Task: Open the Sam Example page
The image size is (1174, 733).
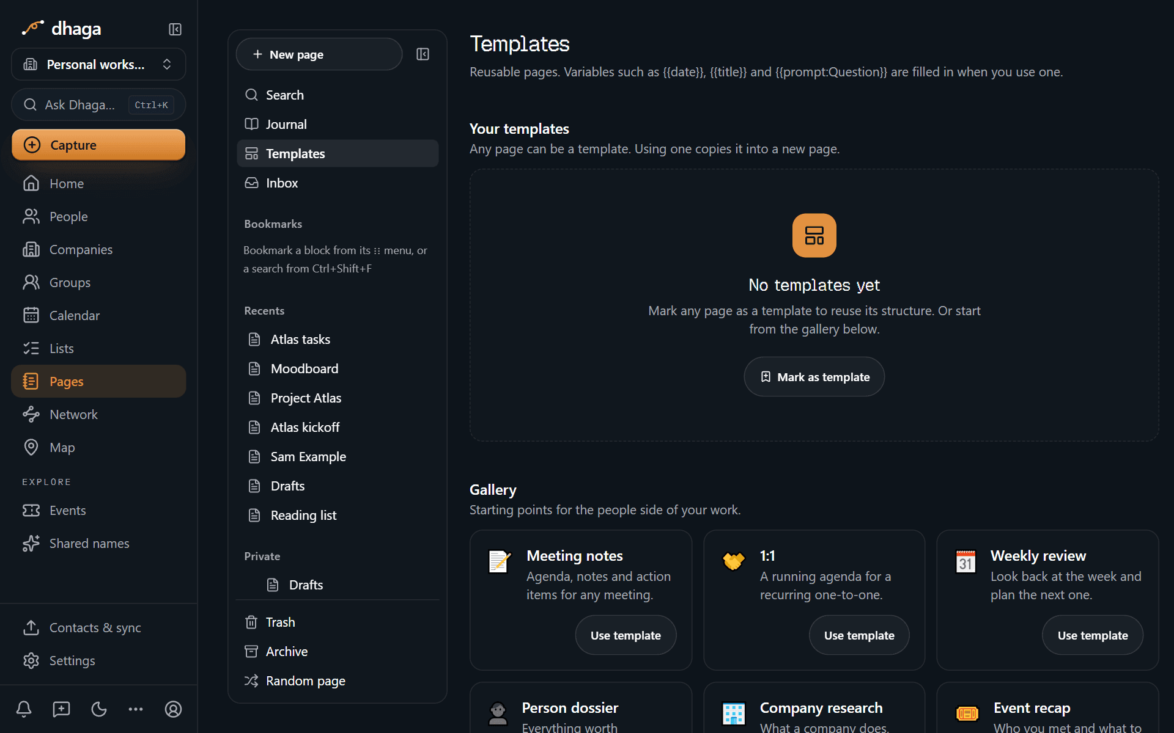Action: click(x=338, y=456)
